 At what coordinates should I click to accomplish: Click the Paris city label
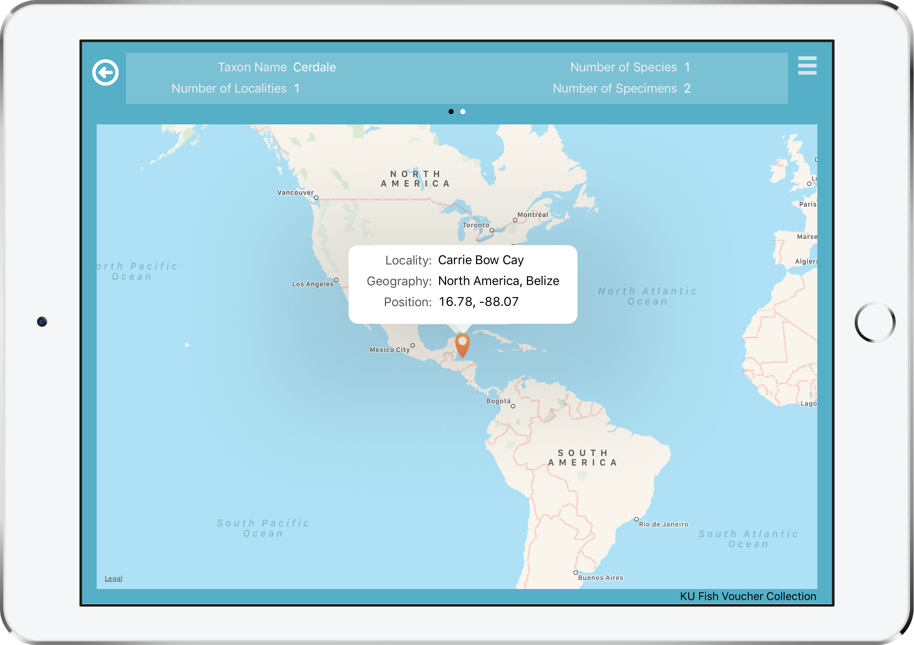807,205
